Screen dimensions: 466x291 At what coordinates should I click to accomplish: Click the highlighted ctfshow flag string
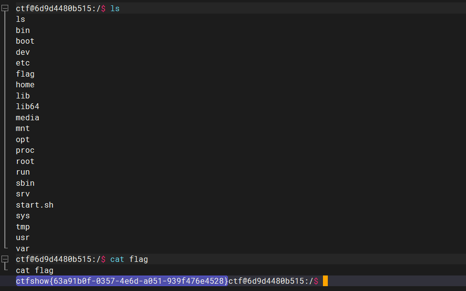pyautogui.click(x=122, y=281)
